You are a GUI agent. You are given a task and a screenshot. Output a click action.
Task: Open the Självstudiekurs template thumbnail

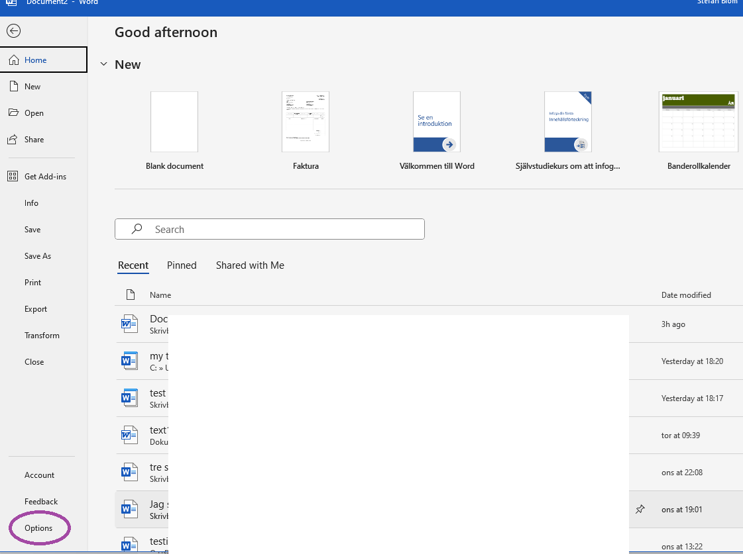tap(568, 122)
